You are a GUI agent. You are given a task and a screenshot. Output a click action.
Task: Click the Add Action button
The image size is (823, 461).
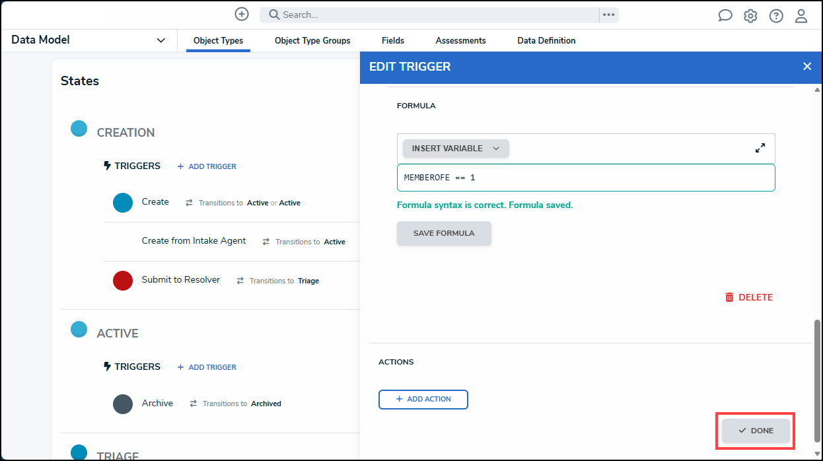point(423,400)
